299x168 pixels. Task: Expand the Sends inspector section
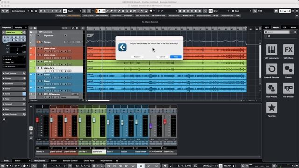coord(14,94)
